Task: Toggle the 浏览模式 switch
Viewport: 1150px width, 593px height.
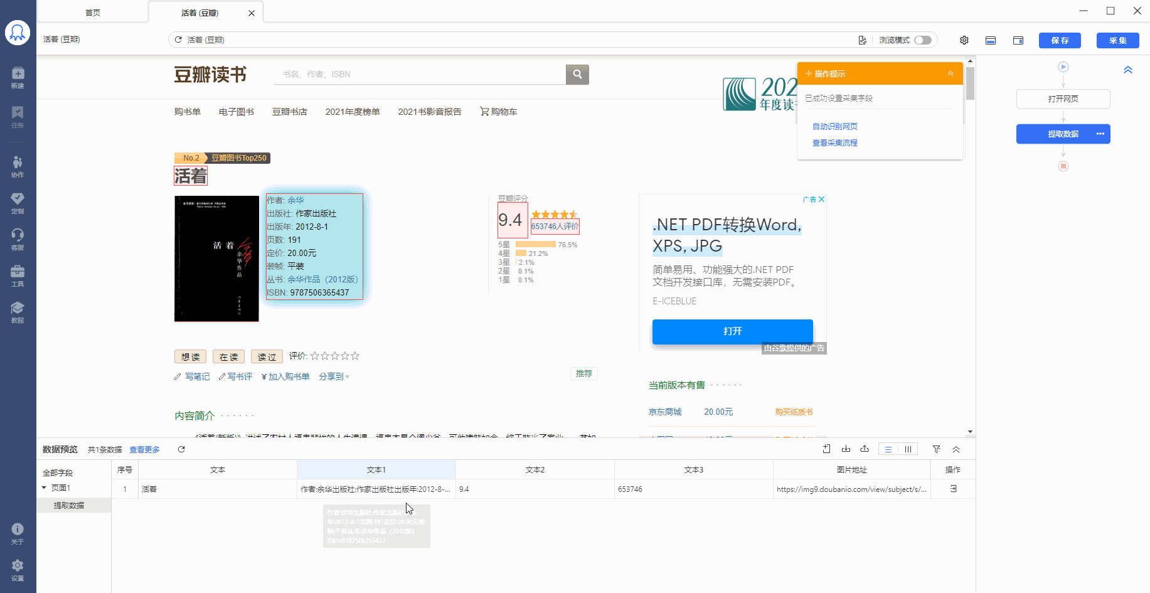Action: tap(922, 40)
